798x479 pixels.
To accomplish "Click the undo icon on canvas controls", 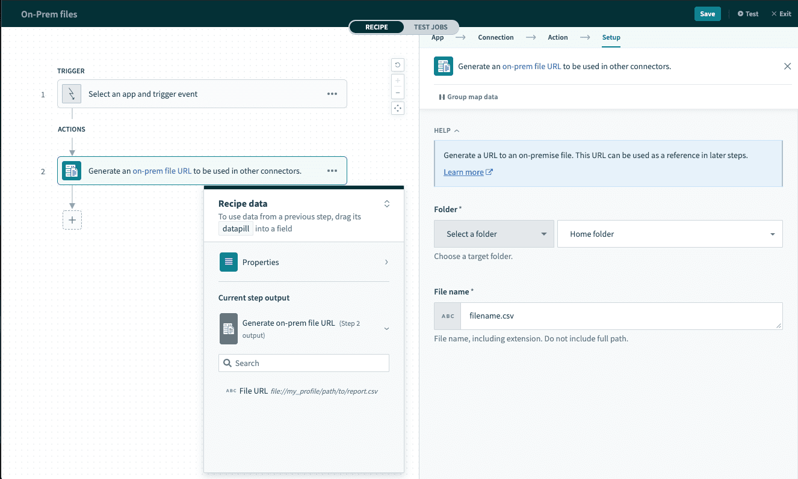I will pyautogui.click(x=398, y=65).
